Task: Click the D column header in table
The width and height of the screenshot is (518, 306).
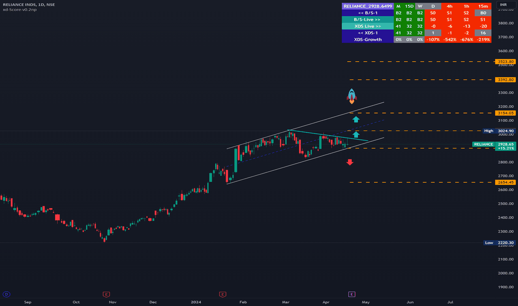Action: pos(433,6)
